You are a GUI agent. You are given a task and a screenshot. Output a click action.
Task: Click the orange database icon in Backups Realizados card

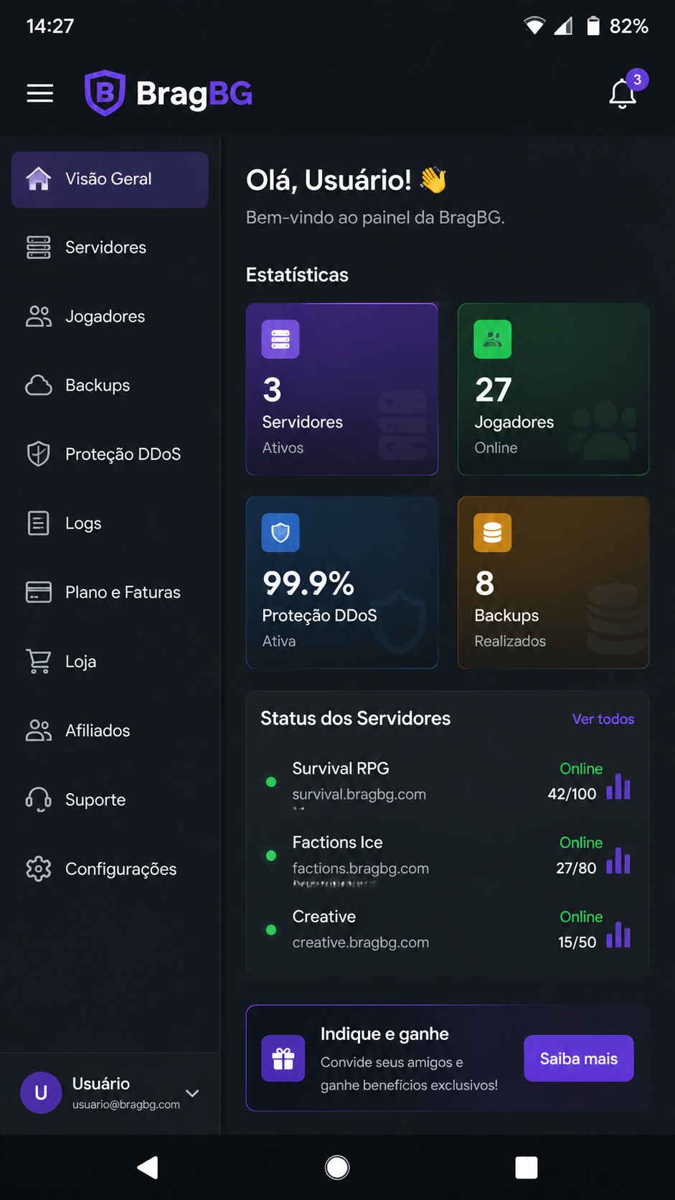493,533
